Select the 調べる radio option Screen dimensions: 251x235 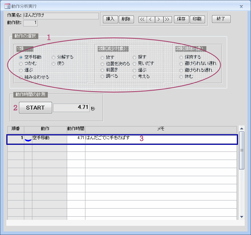click(x=102, y=76)
